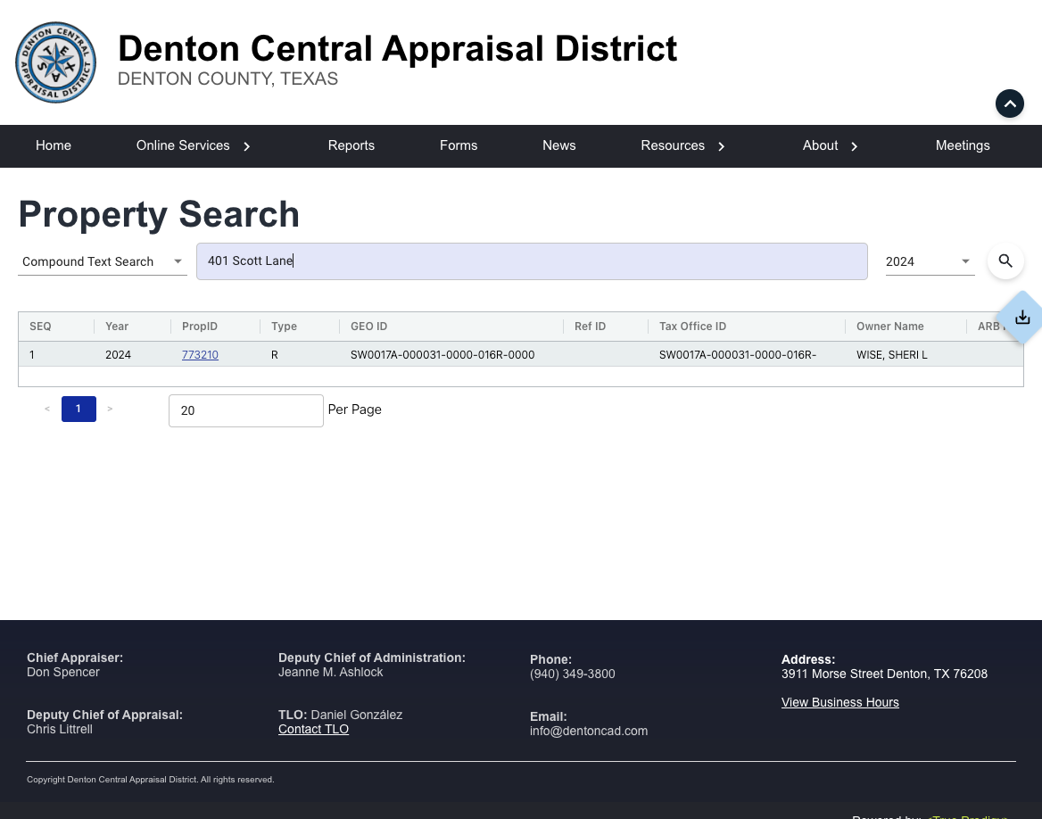Select page 1 pagination button
Screen dimensions: 1042x819
click(79, 409)
